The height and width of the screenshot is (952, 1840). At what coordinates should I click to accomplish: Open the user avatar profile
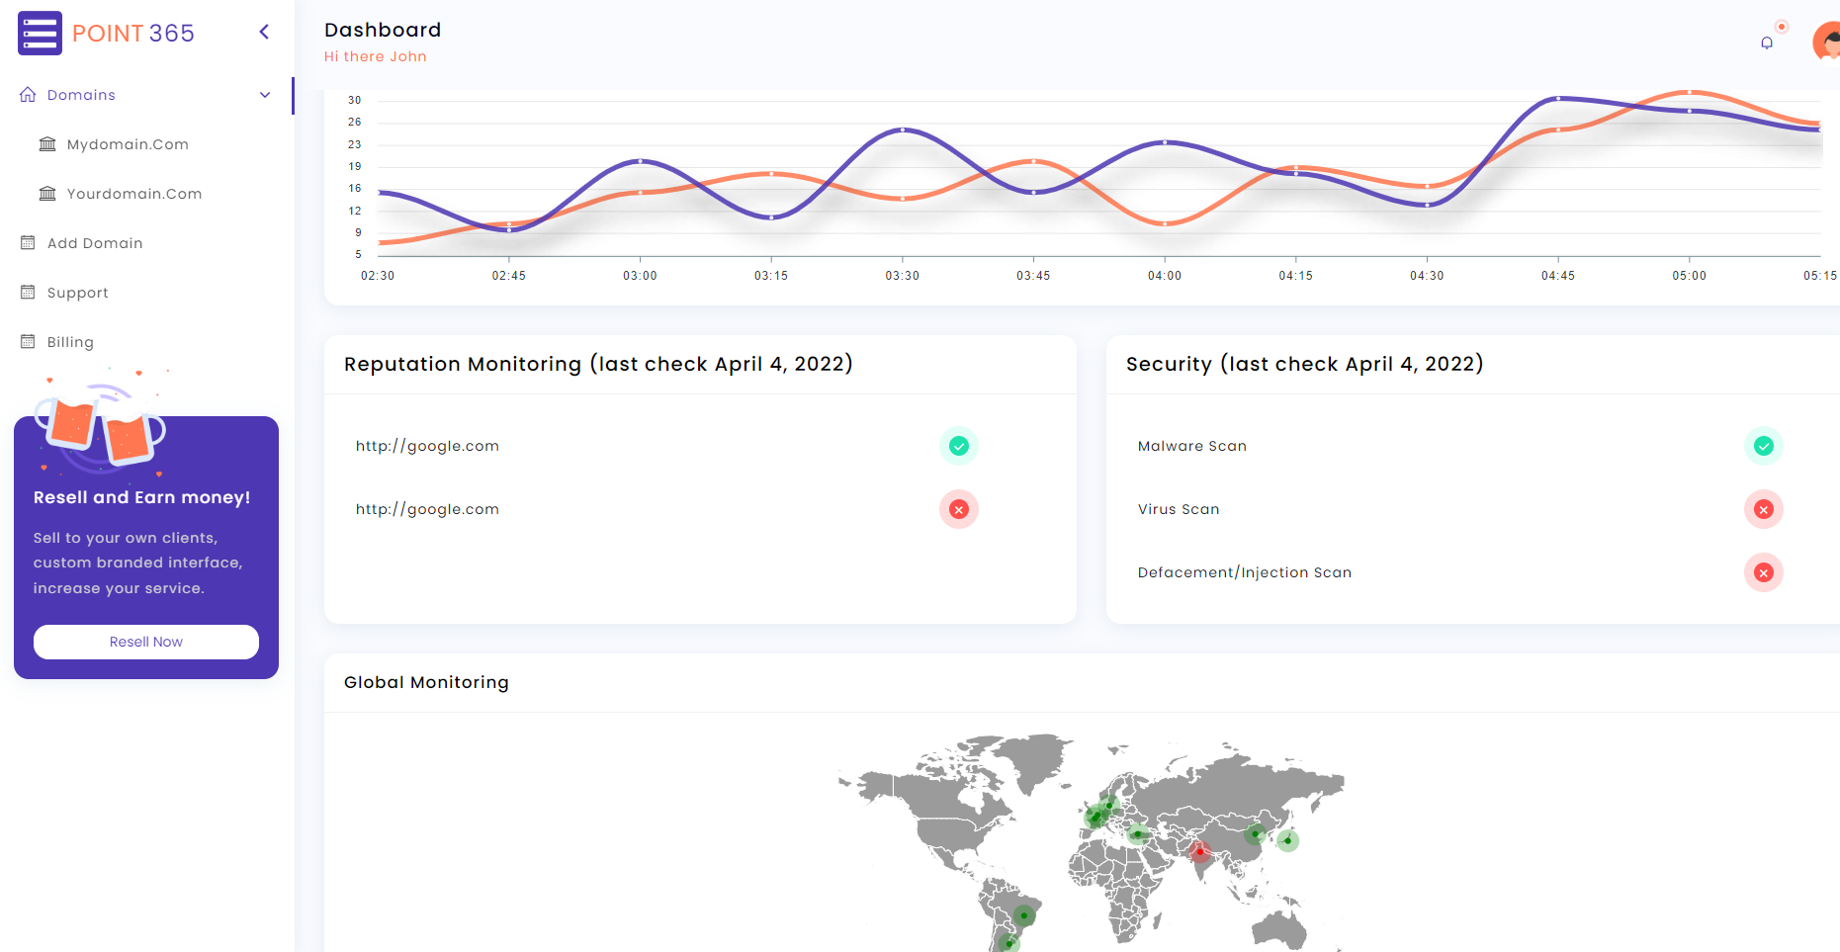(1827, 42)
